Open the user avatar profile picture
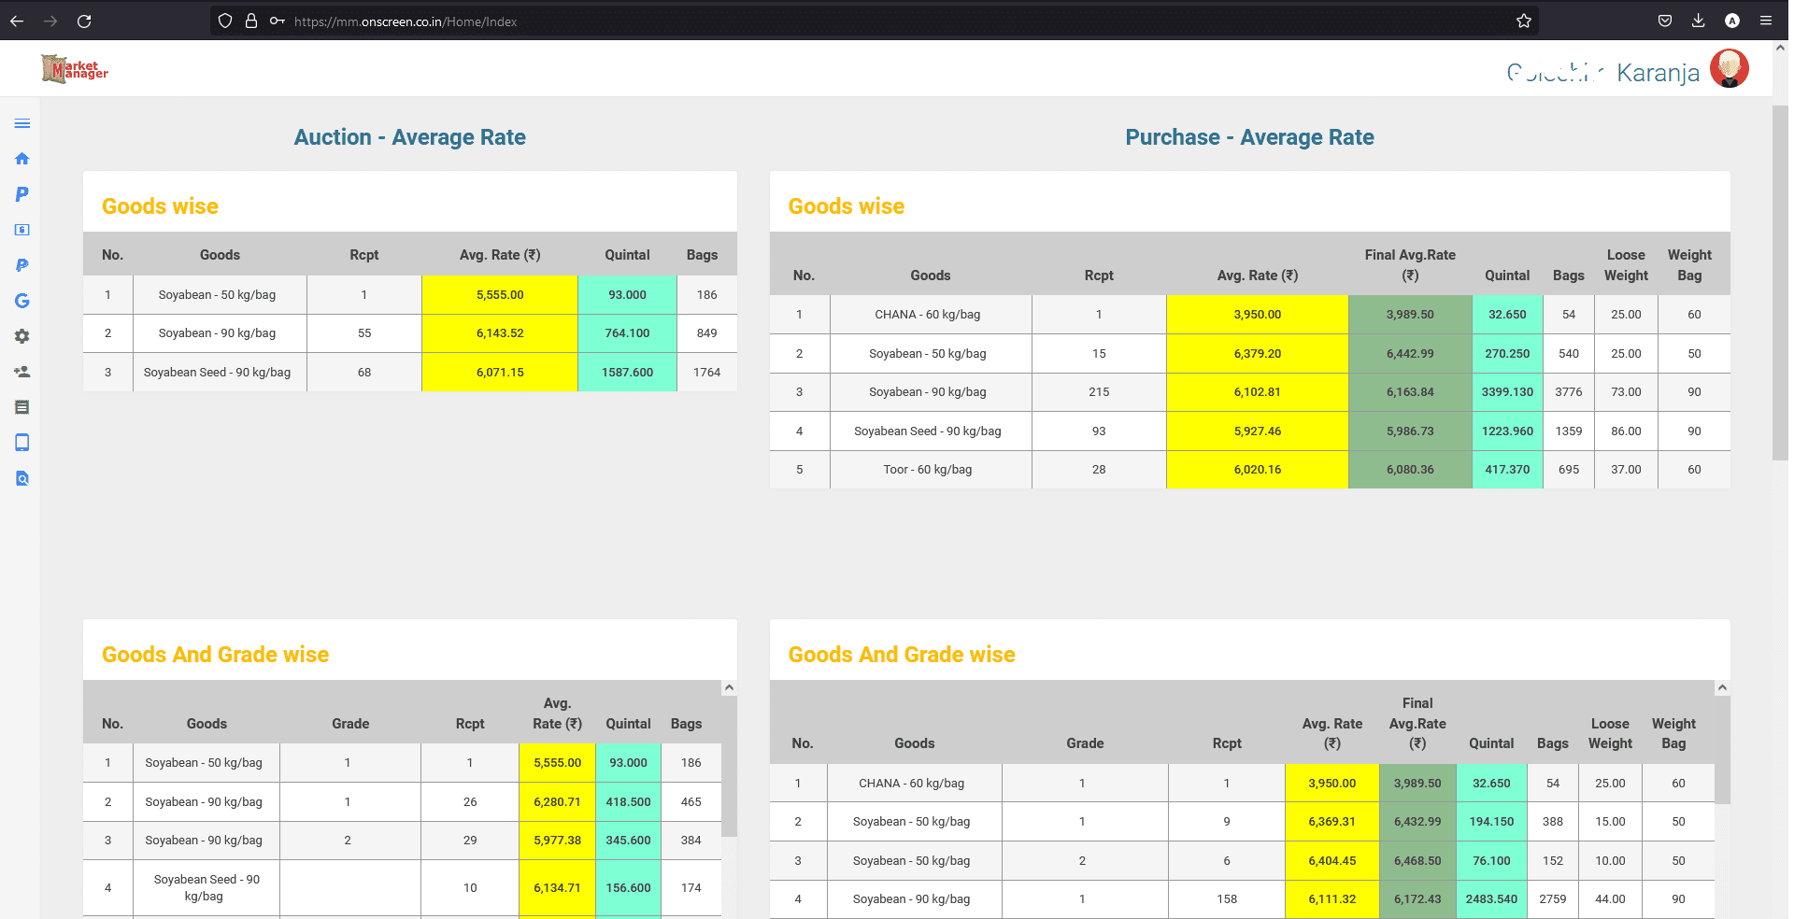The image size is (1794, 919). click(1730, 68)
